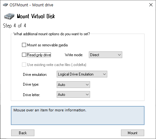
Task: Click the 'OSFMount - Mount drive' window title
Action: pos(31,5)
